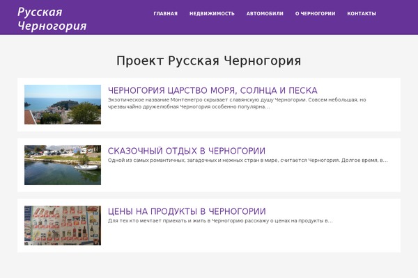Click the heading Проект Русская Черногория
This screenshot has height=278, width=418.
pos(209,60)
